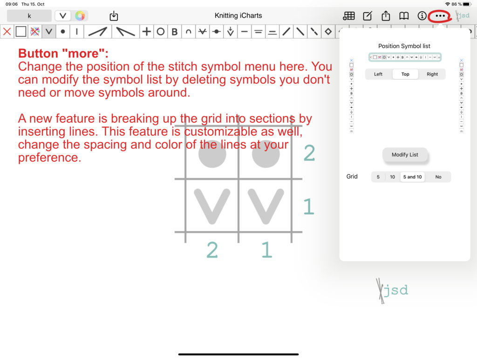Select the crossed V stitch symbol
This screenshot has width=477, height=358.
coord(203,31)
